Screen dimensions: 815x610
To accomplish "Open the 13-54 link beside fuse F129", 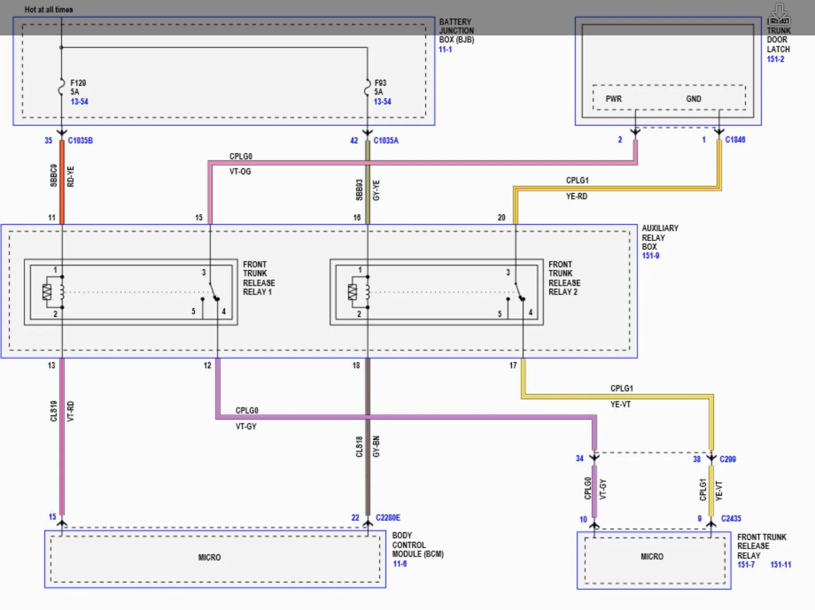I will tap(79, 101).
